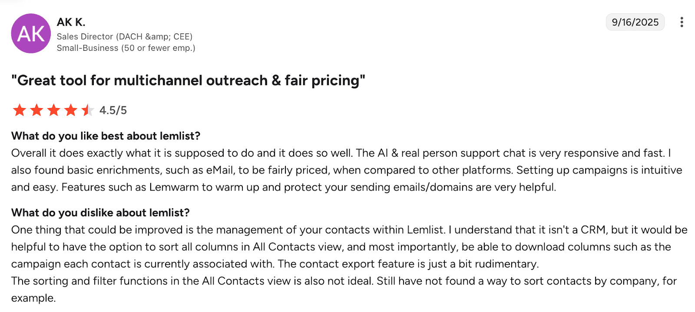Click "What do you dislike" heading
This screenshot has width=695, height=312.
click(100, 213)
